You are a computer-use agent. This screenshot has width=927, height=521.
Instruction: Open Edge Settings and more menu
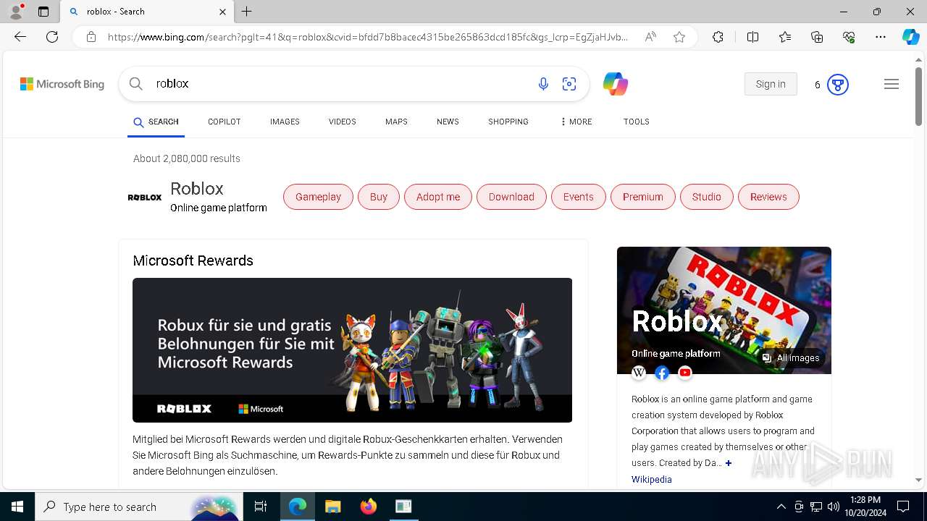(881, 37)
